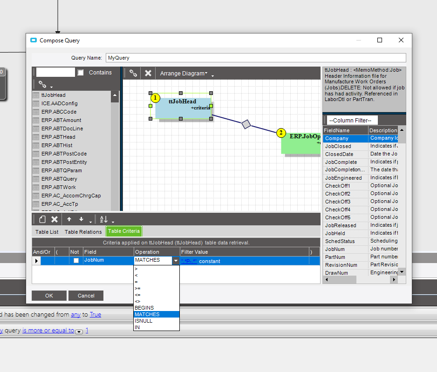Click the link tables icon in diagram toolbar

tap(133, 73)
